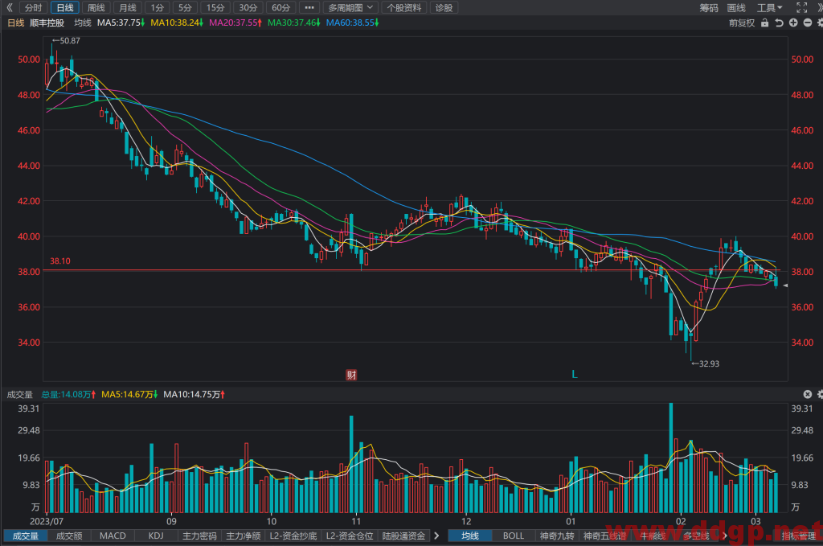Switch to 30分 minute chart

tap(248, 7)
